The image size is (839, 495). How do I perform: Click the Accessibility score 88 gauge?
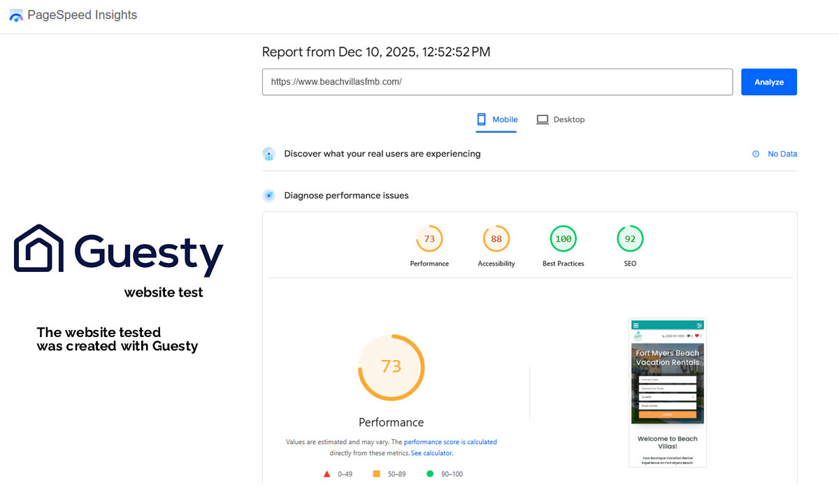coord(496,239)
